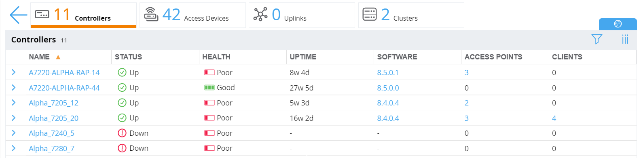Expand the Alpha_7280_7 row chevron
This screenshot has width=641, height=158.
click(x=13, y=148)
